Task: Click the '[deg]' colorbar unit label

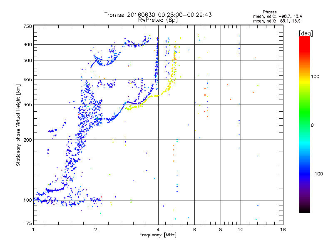Action: click(x=306, y=33)
